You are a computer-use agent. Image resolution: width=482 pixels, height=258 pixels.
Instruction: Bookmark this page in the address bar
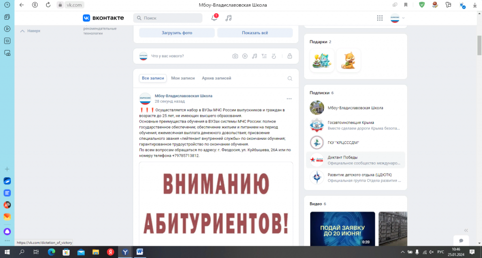point(406,5)
